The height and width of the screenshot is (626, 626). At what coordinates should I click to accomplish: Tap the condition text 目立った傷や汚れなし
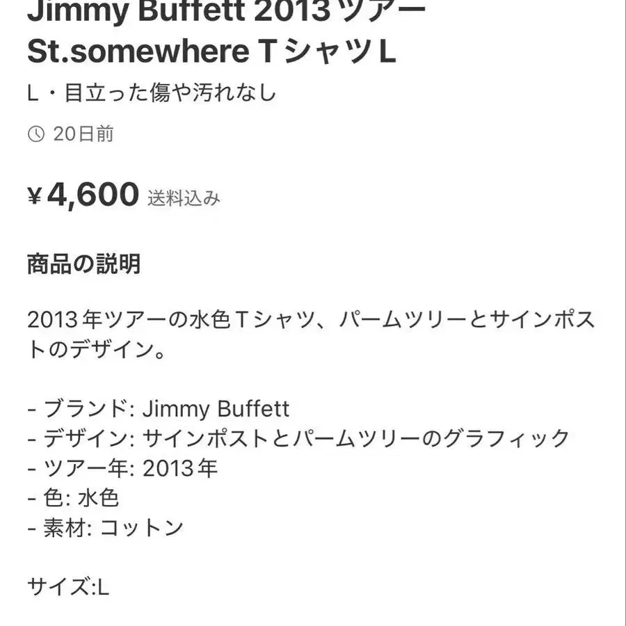[170, 93]
